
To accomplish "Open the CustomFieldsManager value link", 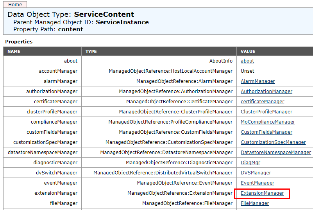I will point(266,132).
